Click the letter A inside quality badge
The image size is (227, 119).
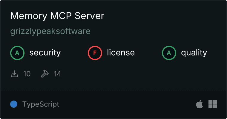(169, 53)
